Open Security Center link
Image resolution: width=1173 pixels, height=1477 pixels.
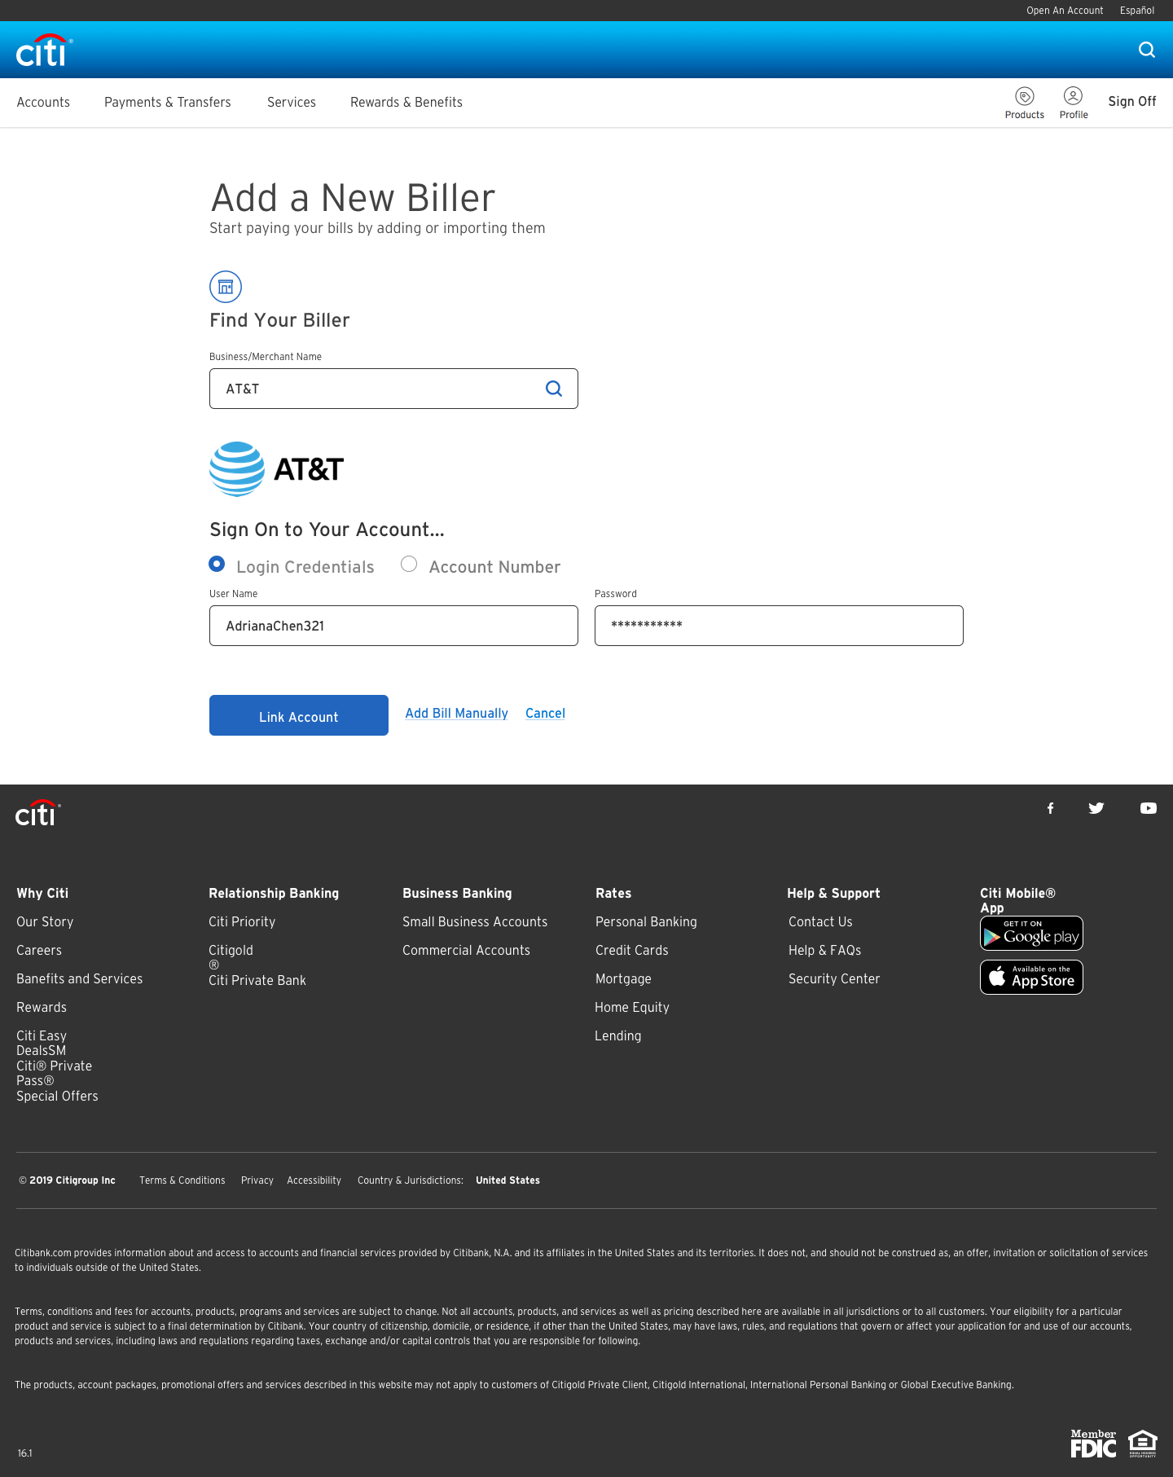pyautogui.click(x=834, y=978)
